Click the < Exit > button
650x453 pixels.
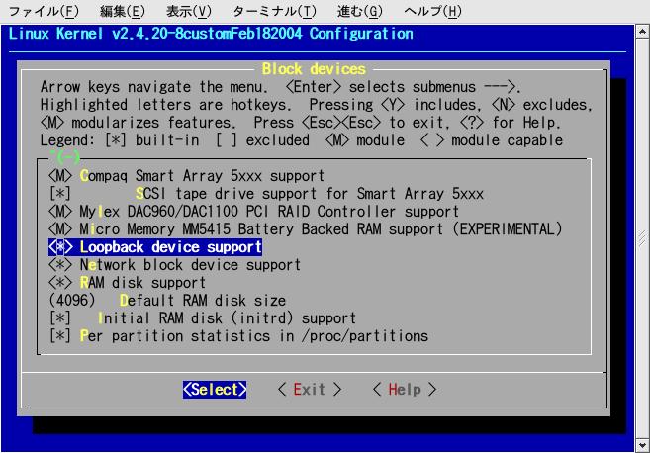pyautogui.click(x=310, y=389)
